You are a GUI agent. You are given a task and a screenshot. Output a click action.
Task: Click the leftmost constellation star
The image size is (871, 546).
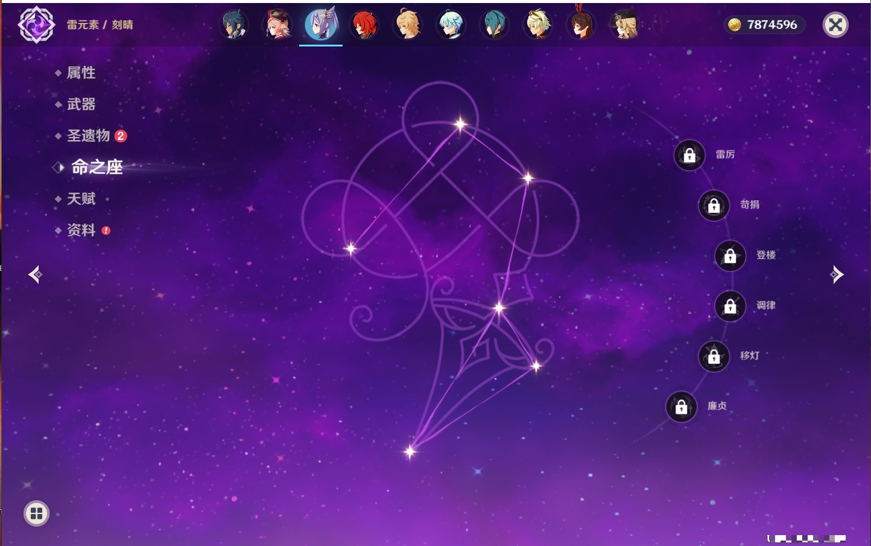(x=350, y=248)
